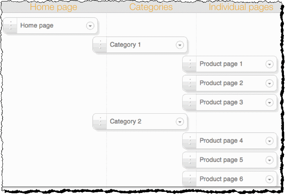Click the drag handle of Product page 2
This screenshot has height=195, width=286.
point(190,83)
